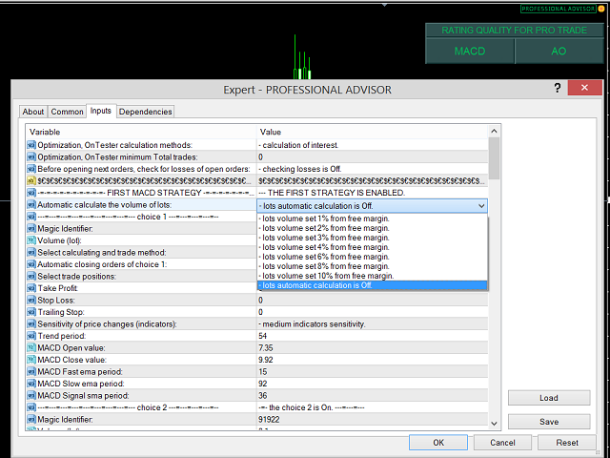This screenshot has width=610, height=458.
Task: Click the MACD Signal sma period icon
Action: click(31, 395)
